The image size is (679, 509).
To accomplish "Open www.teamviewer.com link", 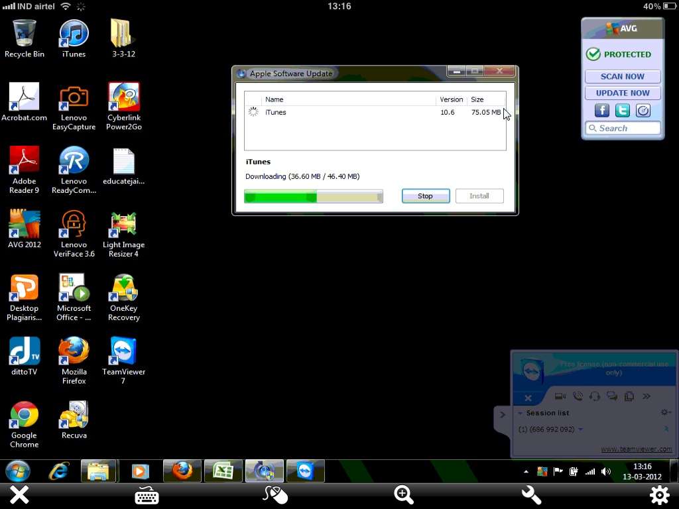I will click(636, 449).
